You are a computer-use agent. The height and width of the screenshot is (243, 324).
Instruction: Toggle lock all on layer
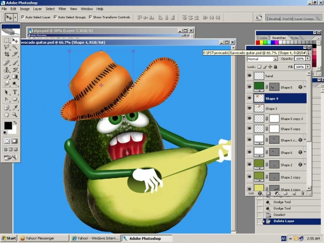[x=275, y=67]
